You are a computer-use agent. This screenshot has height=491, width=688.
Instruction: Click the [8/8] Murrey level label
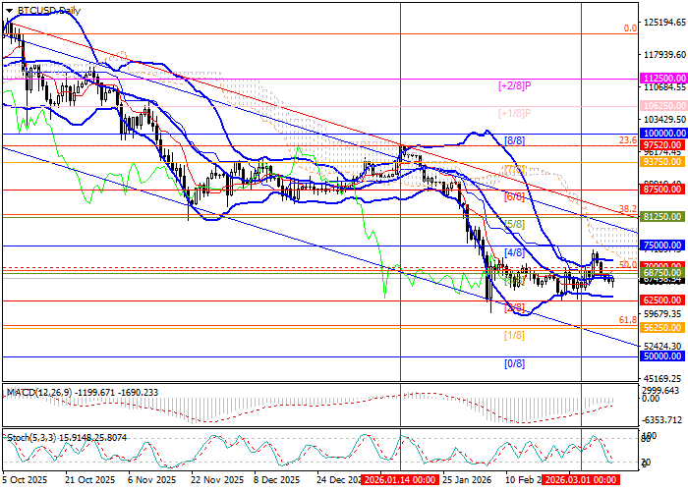(x=514, y=140)
